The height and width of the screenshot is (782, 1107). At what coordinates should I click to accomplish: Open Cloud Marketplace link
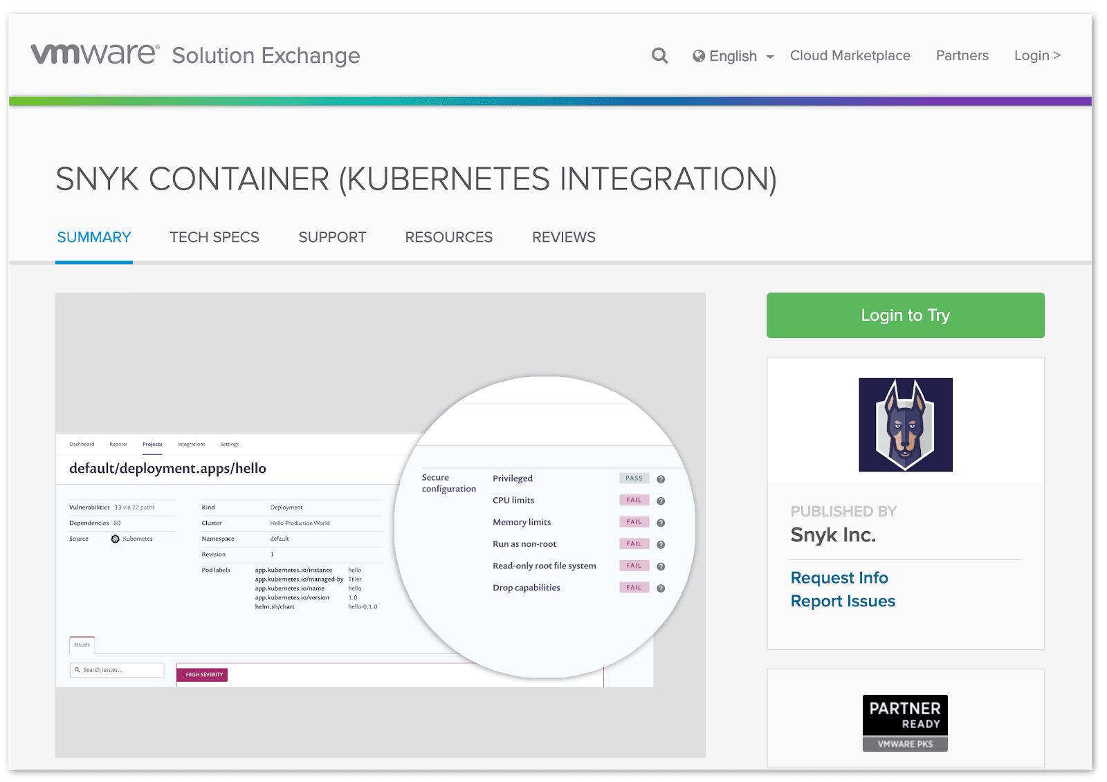(x=850, y=55)
